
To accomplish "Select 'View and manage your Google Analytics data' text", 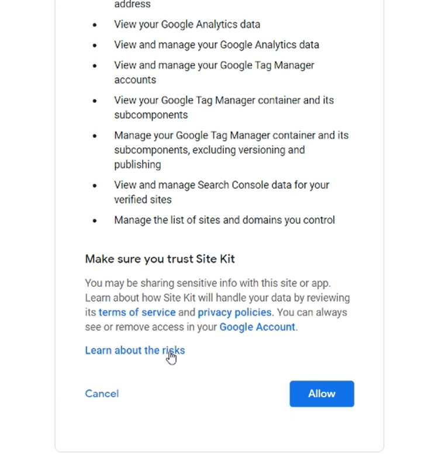I will tap(216, 45).
